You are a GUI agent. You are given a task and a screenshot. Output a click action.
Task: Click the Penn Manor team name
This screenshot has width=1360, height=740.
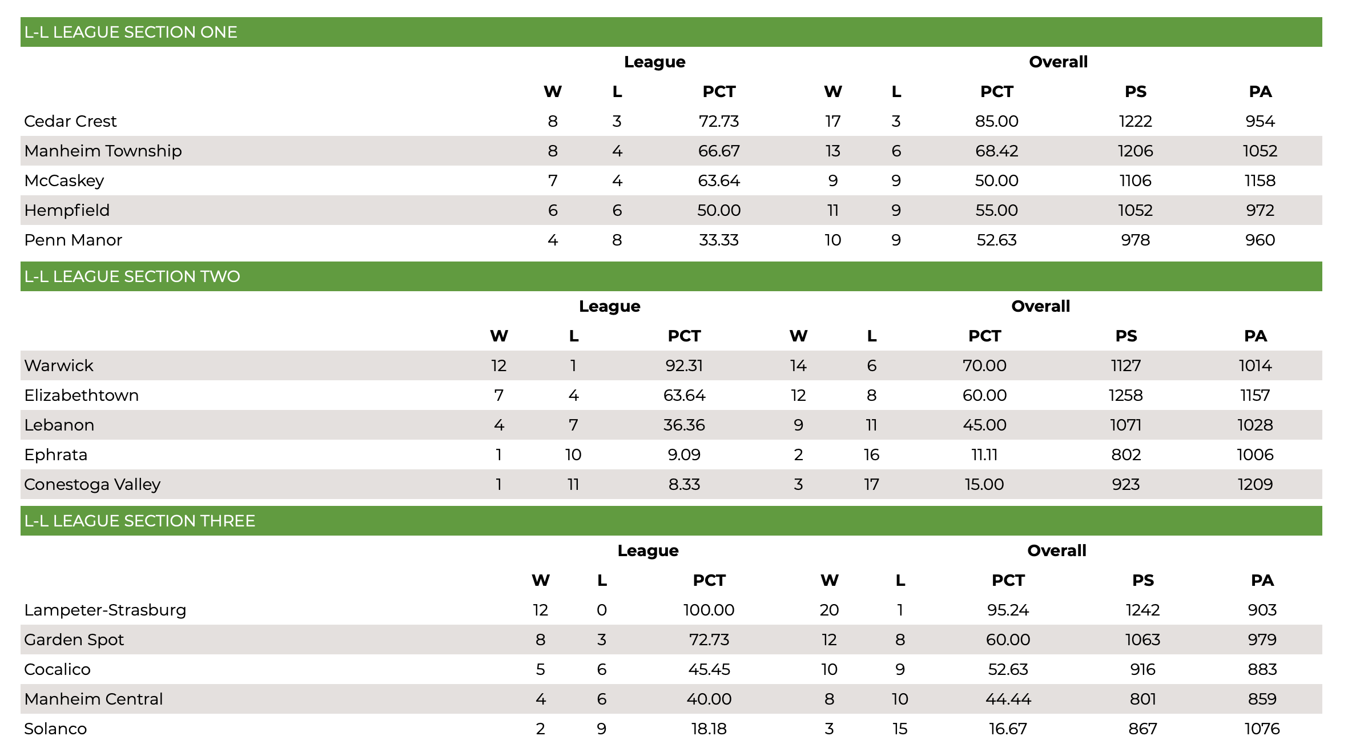tap(73, 240)
